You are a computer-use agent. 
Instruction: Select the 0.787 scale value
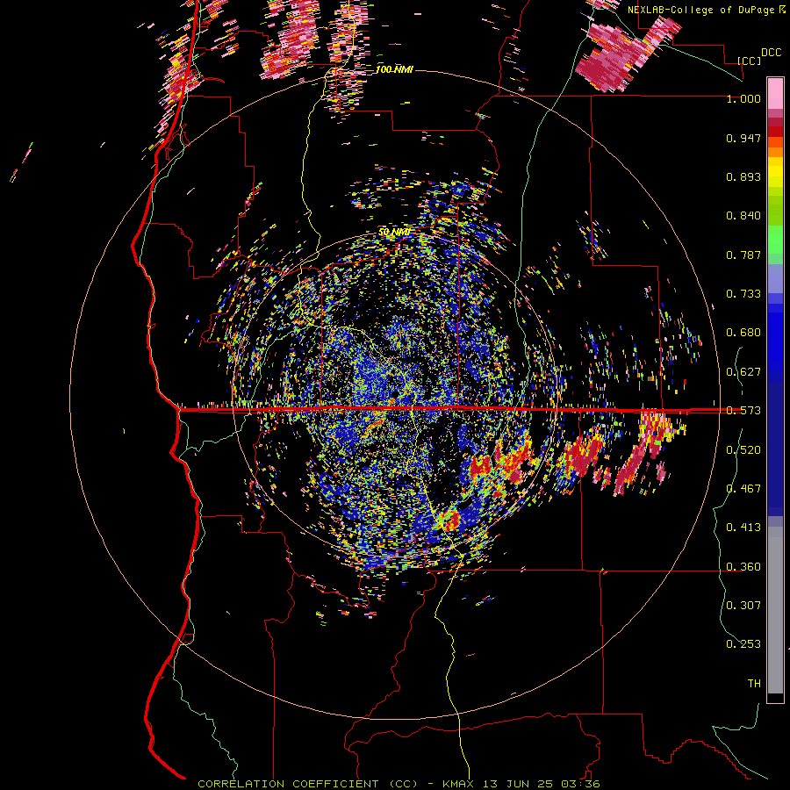(x=743, y=255)
